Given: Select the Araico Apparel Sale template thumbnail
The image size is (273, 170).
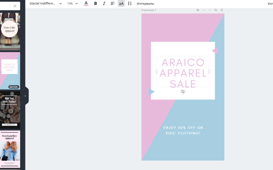Looking at the screenshot, I should [10, 71].
